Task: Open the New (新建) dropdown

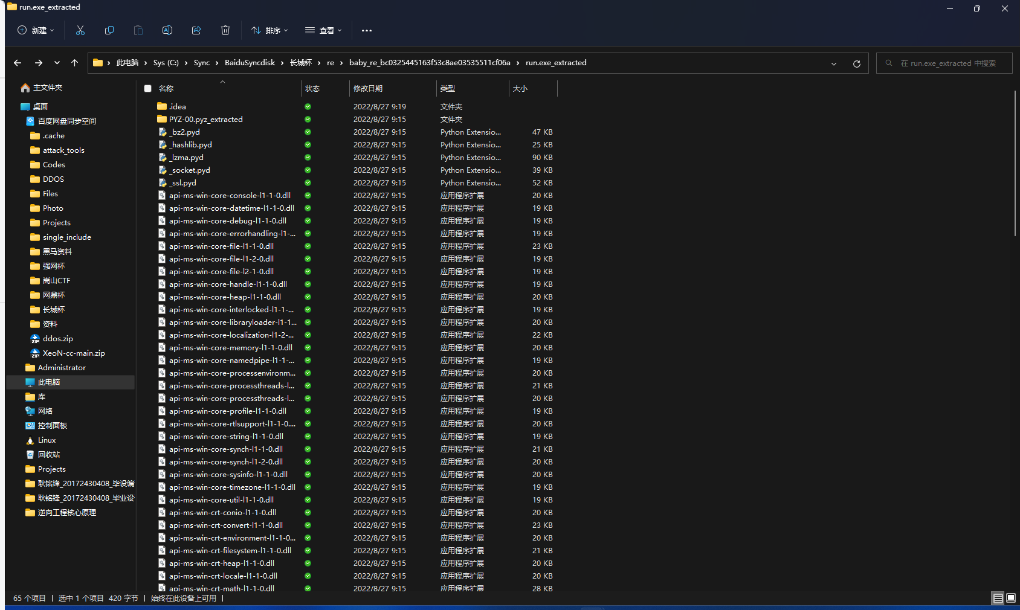Action: click(x=36, y=30)
